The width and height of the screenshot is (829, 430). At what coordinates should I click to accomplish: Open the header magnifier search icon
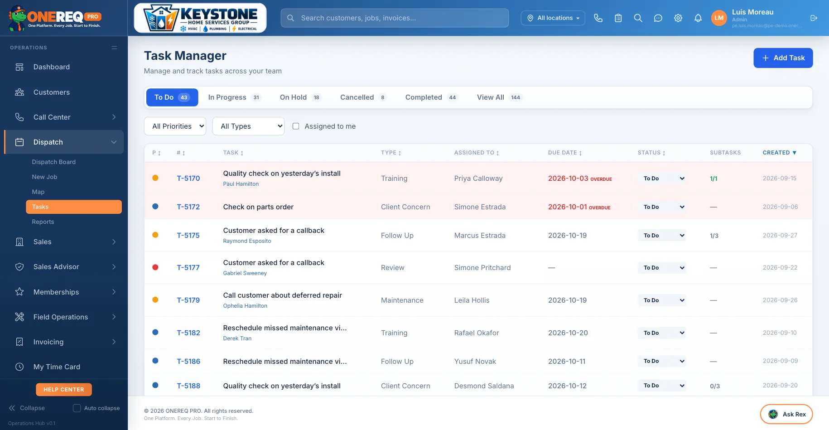(638, 18)
